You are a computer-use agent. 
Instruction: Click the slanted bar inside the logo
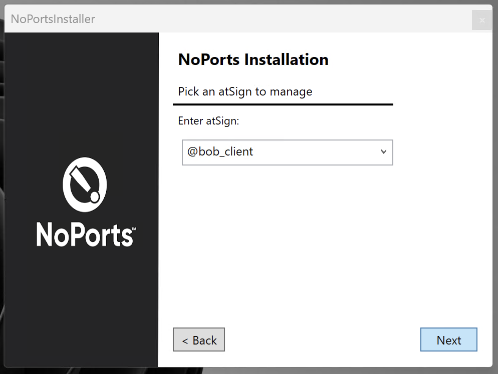tap(80, 178)
